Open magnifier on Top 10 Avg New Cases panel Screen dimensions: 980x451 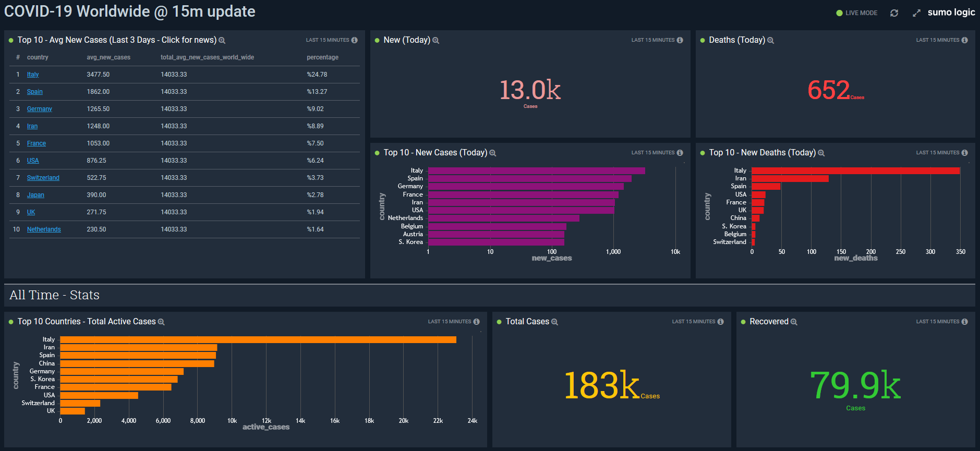pyautogui.click(x=222, y=41)
